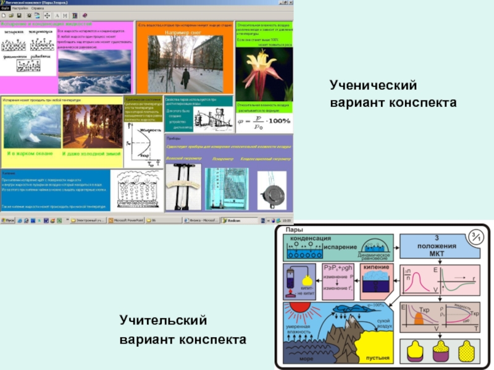Click the critical state pressure-temperature graph
Screen dimensions: 494x370
pos(144,145)
